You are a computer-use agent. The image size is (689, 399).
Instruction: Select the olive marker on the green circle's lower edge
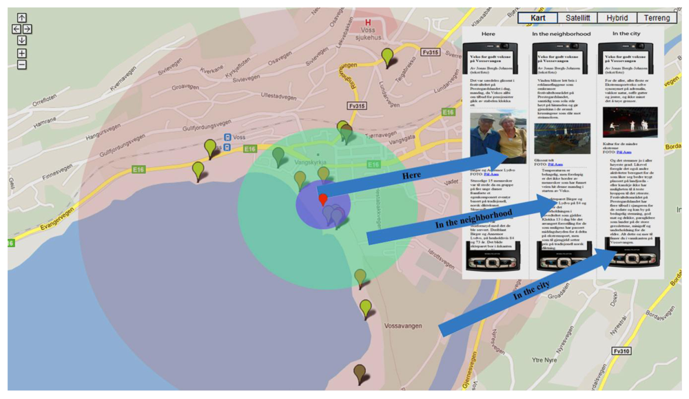pyautogui.click(x=360, y=279)
